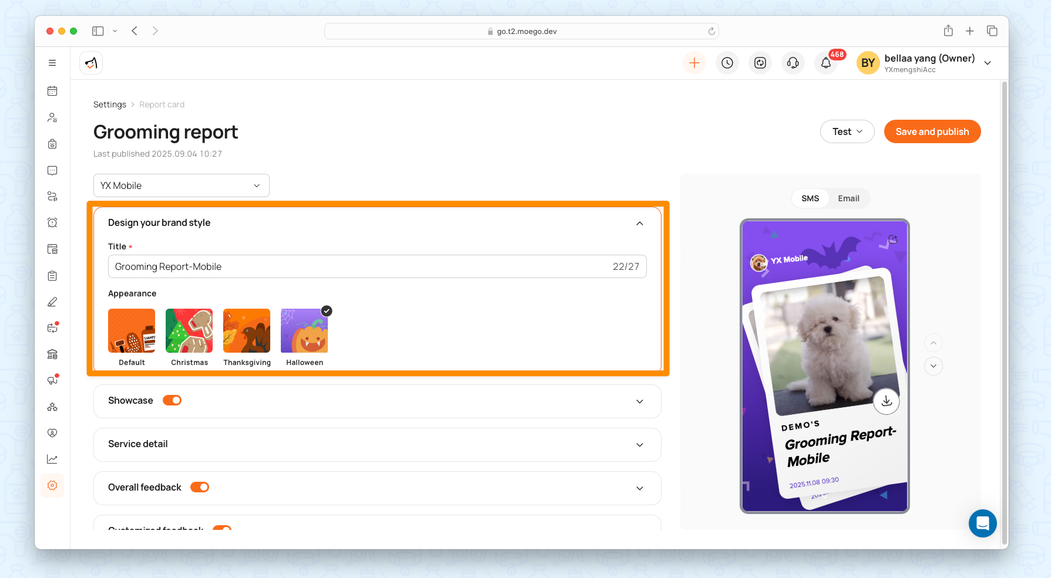Image resolution: width=1051 pixels, height=578 pixels.
Task: Disable the Overall feedback switch
Action: click(x=200, y=487)
